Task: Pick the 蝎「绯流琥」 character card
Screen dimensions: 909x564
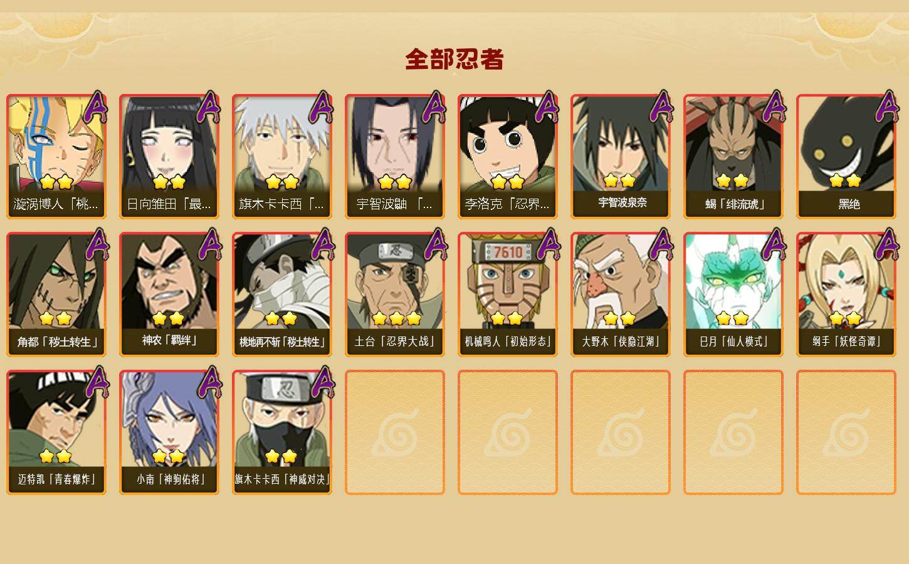Action: pos(733,157)
